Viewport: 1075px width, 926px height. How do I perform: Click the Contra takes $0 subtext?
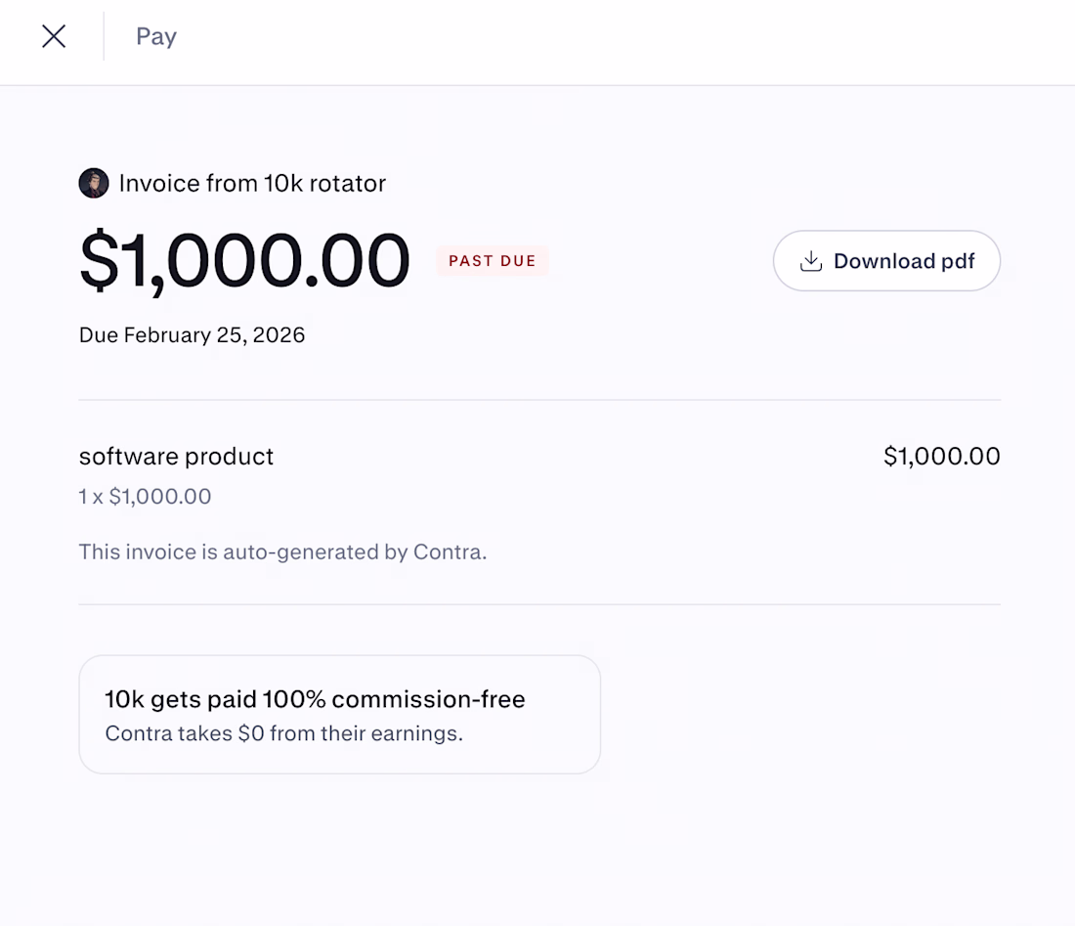(283, 733)
